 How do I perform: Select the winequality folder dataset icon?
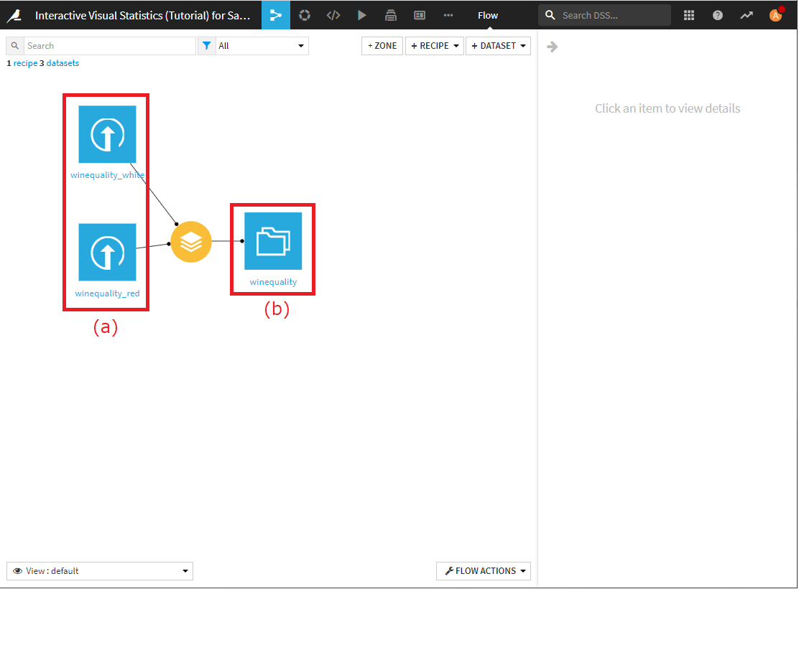[273, 241]
